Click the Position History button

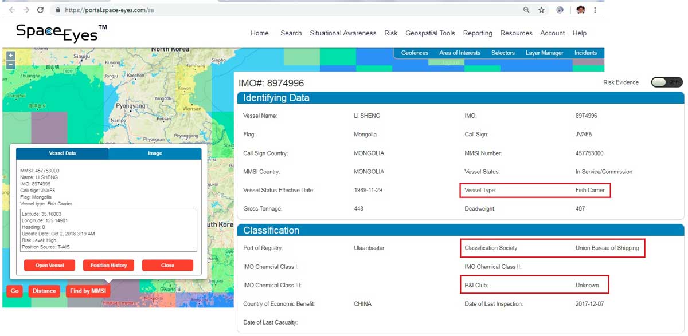108,266
